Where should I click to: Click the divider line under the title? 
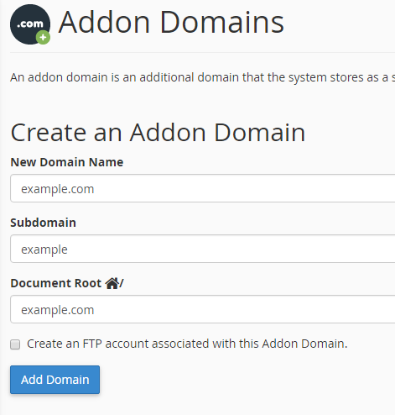point(202,52)
